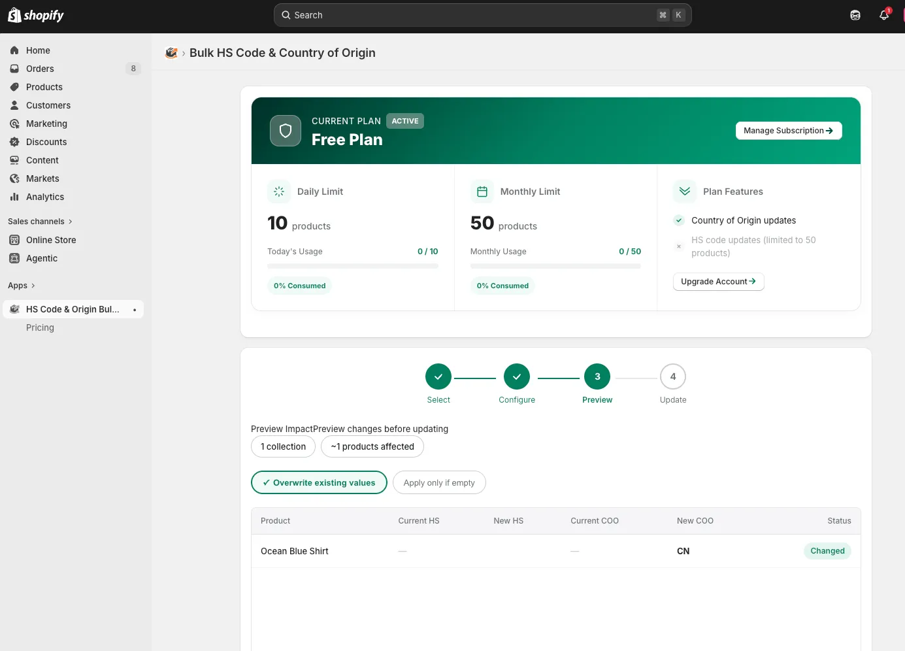
Task: Expand the Apps section
Action: coord(22,286)
